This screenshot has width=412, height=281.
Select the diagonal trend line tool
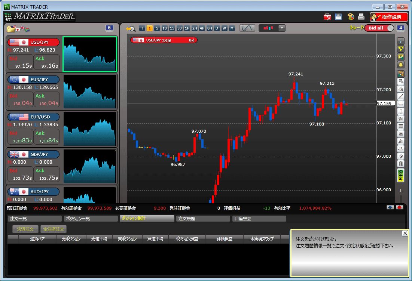click(x=400, y=96)
